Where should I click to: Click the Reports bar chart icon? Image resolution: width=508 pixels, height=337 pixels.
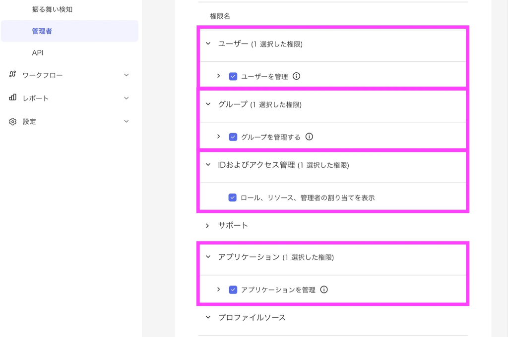pos(13,98)
